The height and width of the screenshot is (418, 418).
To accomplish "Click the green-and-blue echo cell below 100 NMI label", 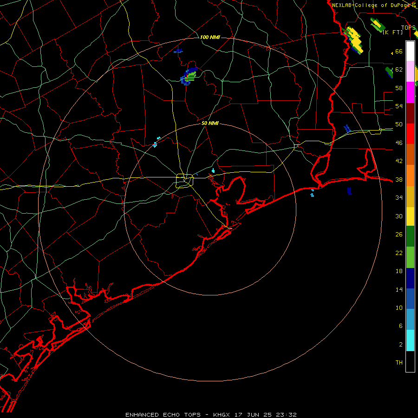I will (189, 76).
